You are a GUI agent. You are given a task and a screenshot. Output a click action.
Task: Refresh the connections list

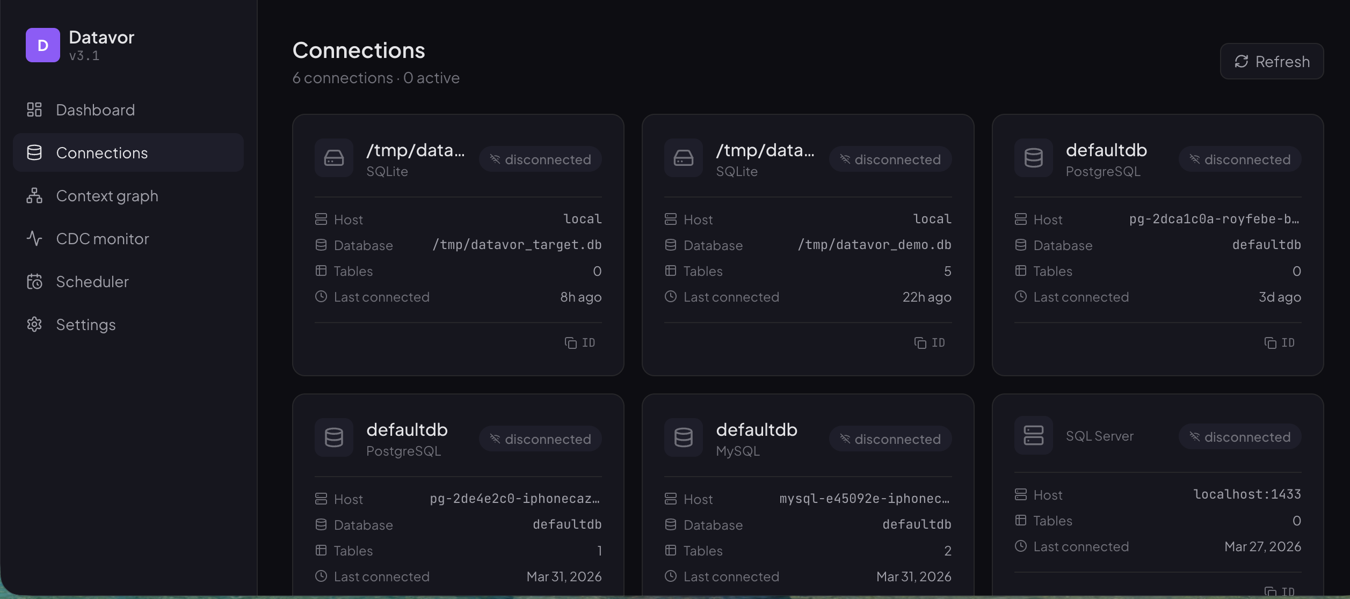(1272, 62)
